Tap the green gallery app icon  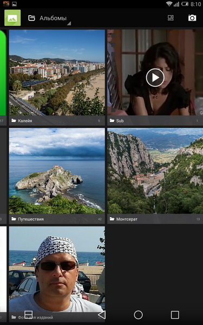tap(12, 18)
